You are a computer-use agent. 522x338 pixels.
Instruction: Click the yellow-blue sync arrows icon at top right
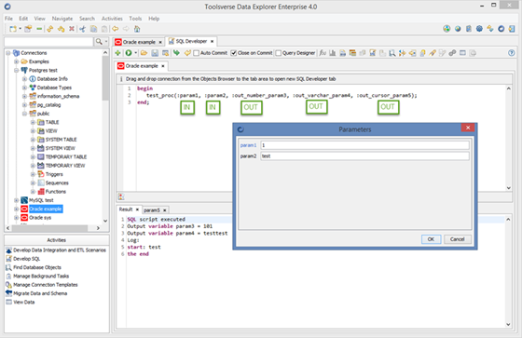[490, 29]
